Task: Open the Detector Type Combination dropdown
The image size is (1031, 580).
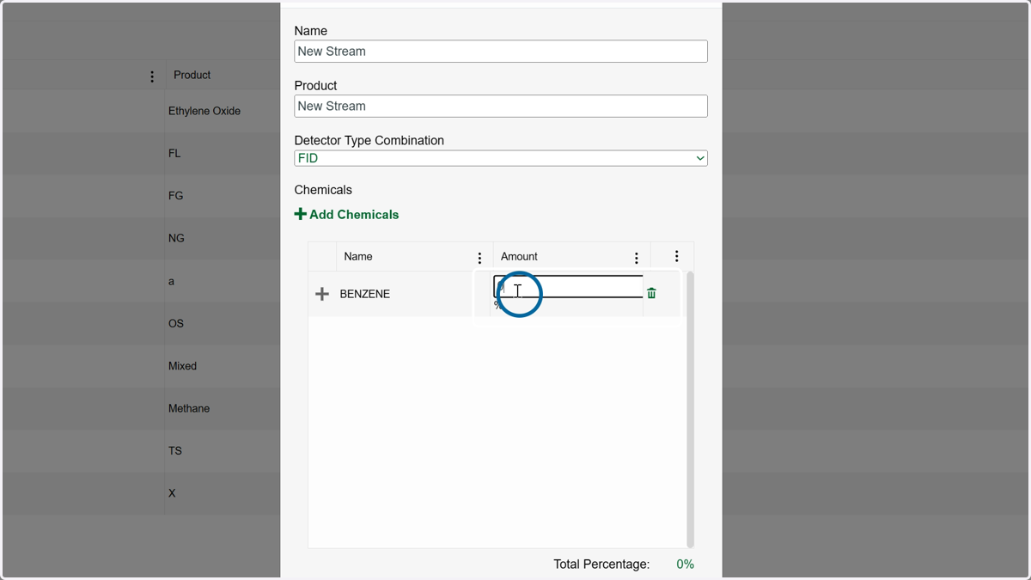Action: pyautogui.click(x=501, y=158)
